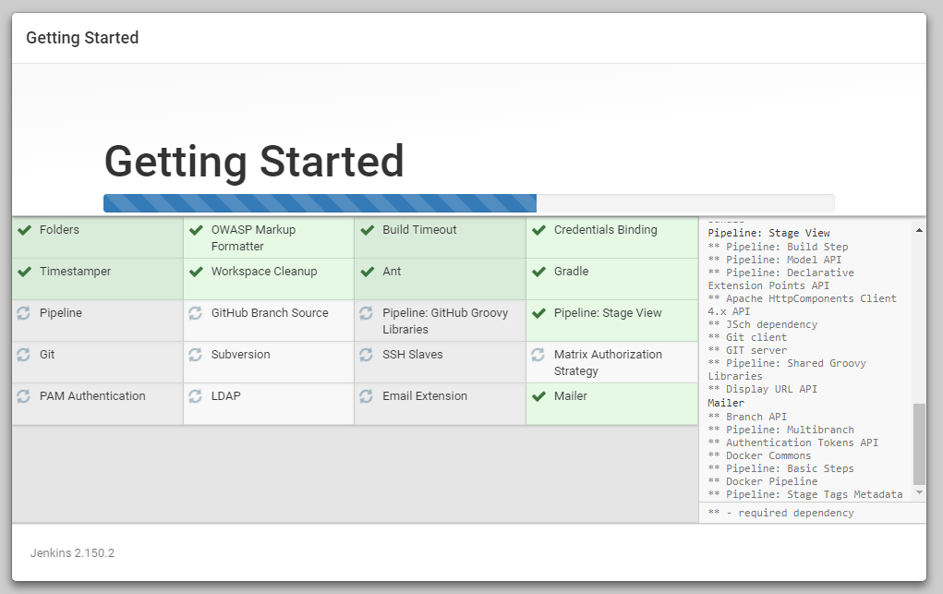
Task: Click the checkmark icon beside OWASP Markup Formatter
Action: [196, 230]
